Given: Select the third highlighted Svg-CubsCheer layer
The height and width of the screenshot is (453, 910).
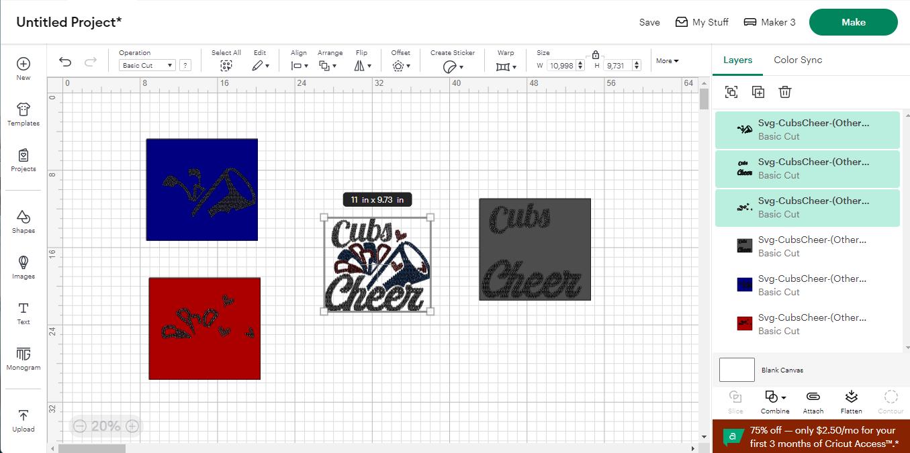Looking at the screenshot, I should click(807, 207).
